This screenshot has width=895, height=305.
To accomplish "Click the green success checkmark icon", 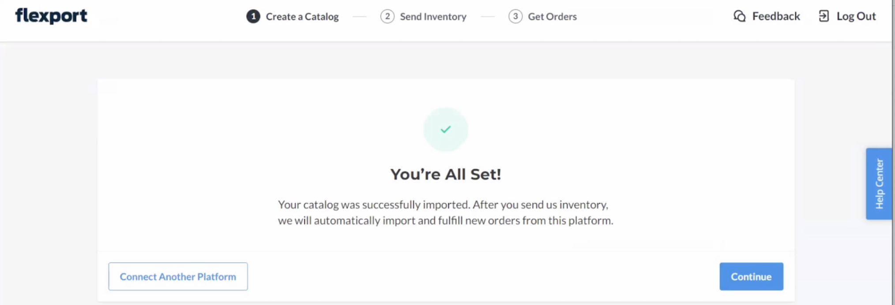I will pyautogui.click(x=446, y=129).
